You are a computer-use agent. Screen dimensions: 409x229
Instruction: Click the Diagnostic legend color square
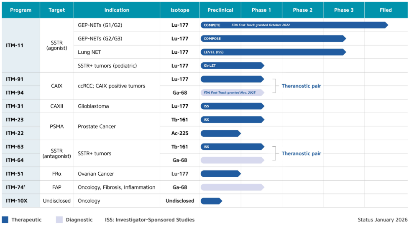point(59,220)
